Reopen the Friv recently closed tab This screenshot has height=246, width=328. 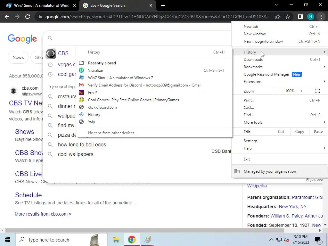[x=154, y=93]
